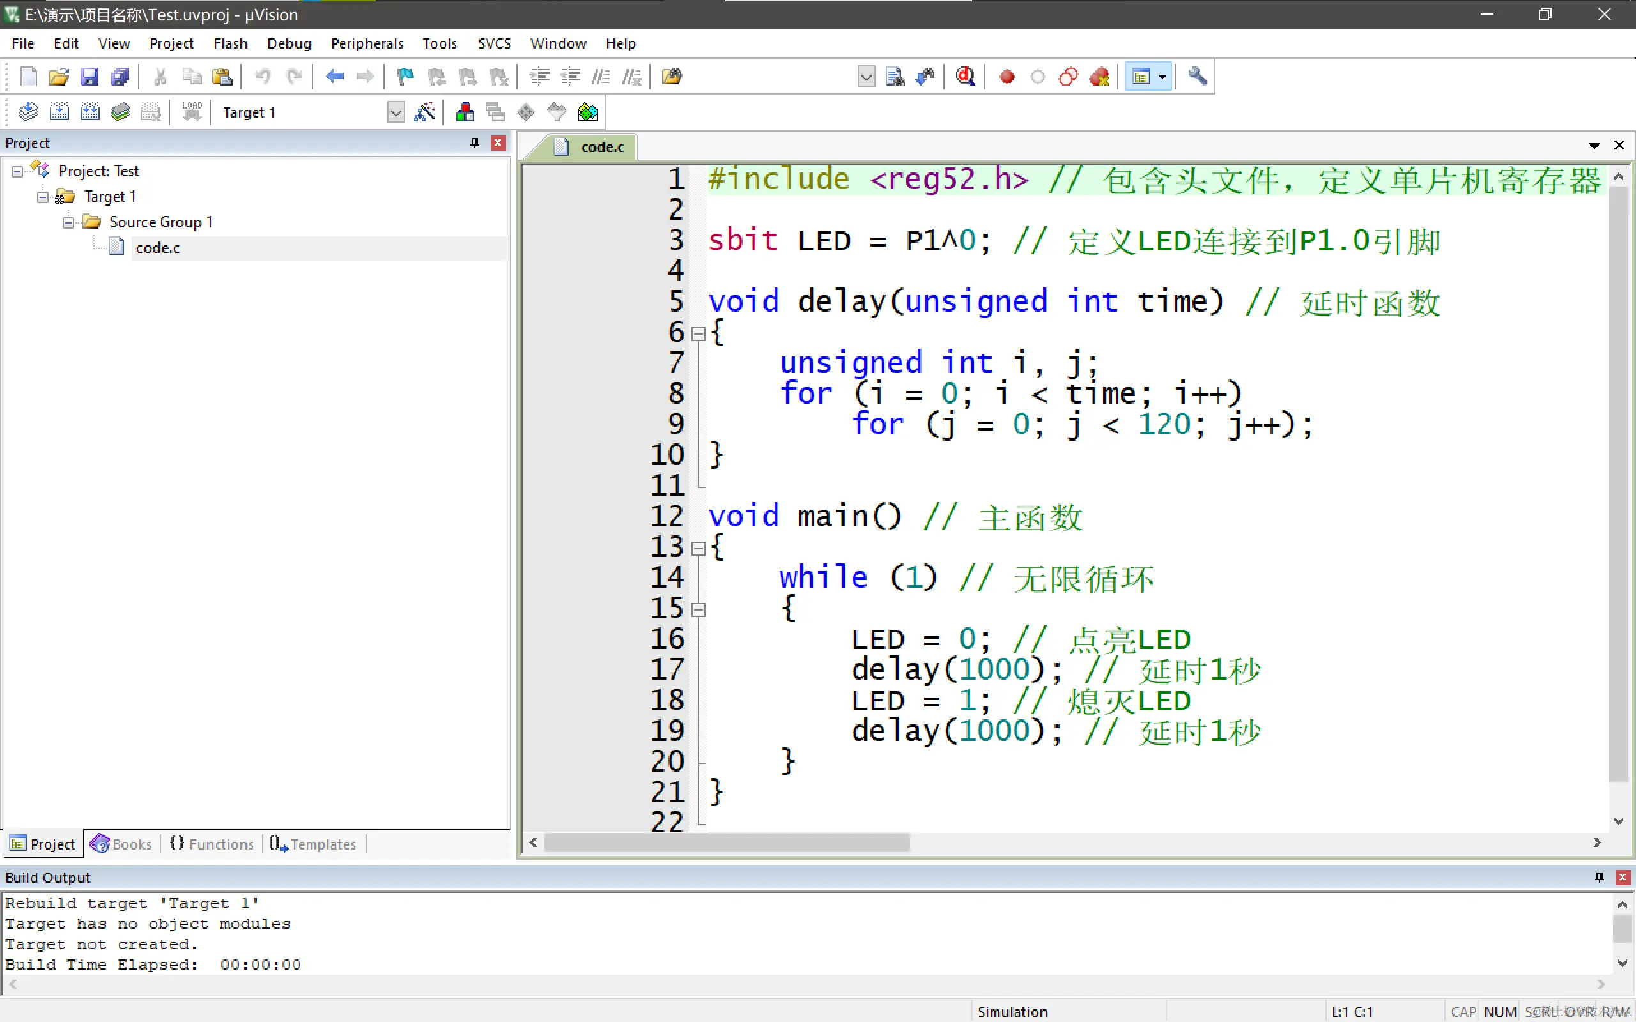Fold the delay function at line 6
This screenshot has width=1636, height=1022.
(x=698, y=334)
